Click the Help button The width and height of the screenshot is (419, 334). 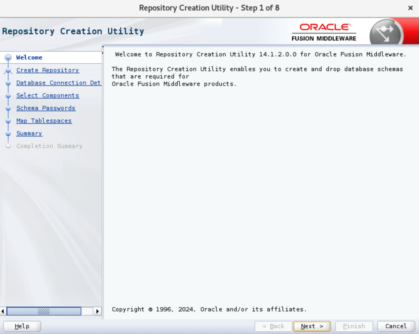(22, 326)
